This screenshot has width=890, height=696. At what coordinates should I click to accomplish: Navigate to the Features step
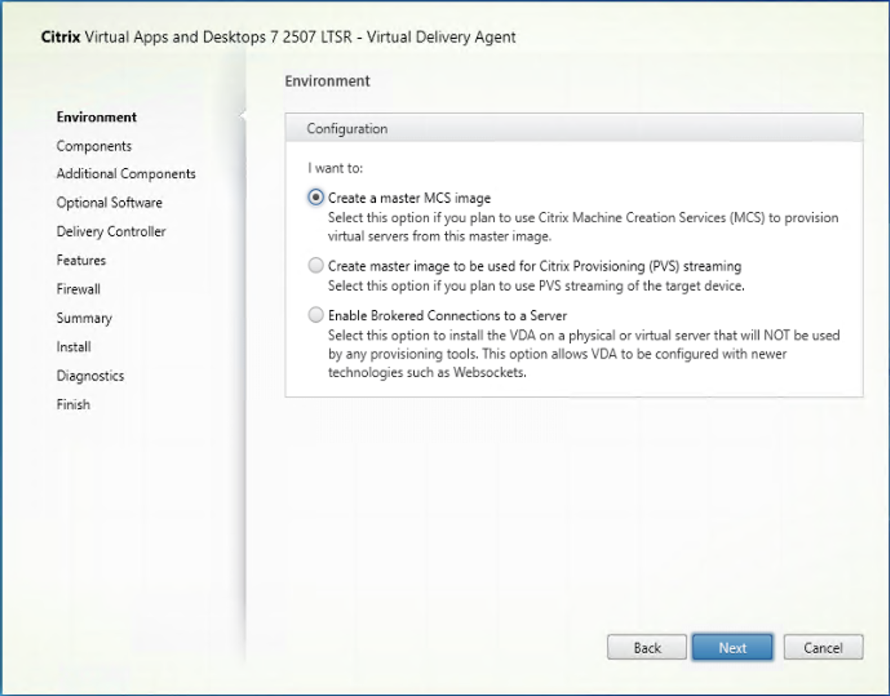coord(81,260)
